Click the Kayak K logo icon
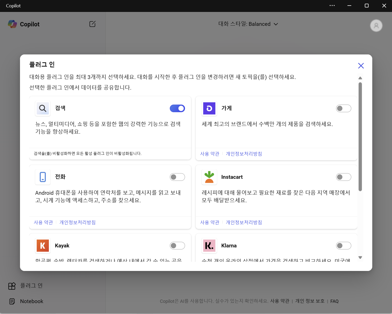This screenshot has height=314, width=392. pyautogui.click(x=43, y=246)
